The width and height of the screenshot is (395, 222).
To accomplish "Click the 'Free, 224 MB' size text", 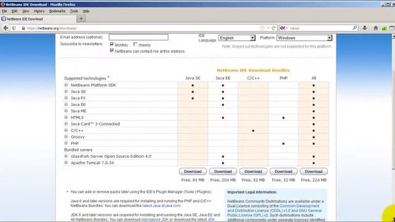I will coord(314,180).
